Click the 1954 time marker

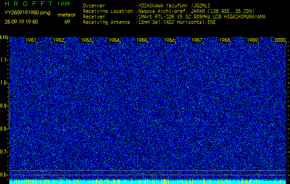114,40
